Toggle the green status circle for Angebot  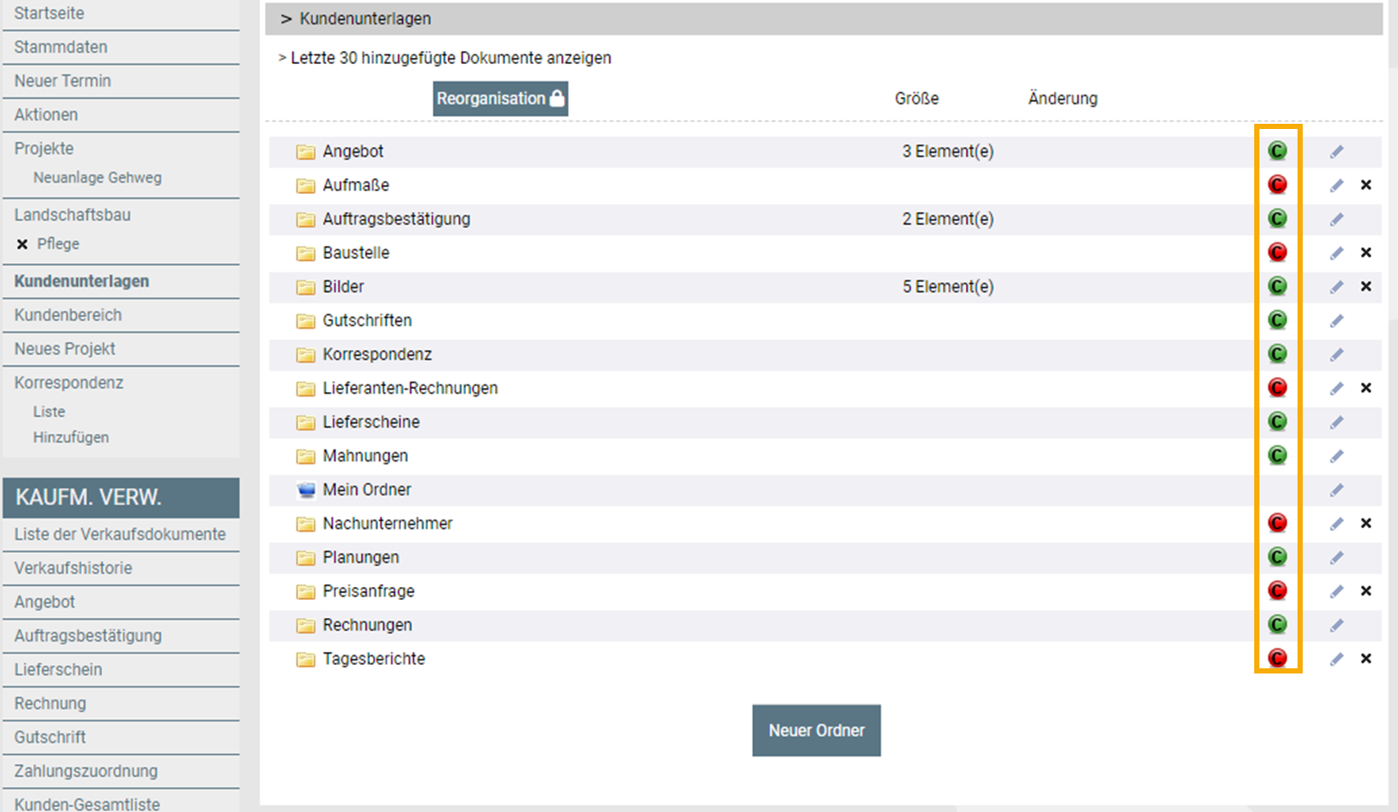pyautogui.click(x=1278, y=151)
